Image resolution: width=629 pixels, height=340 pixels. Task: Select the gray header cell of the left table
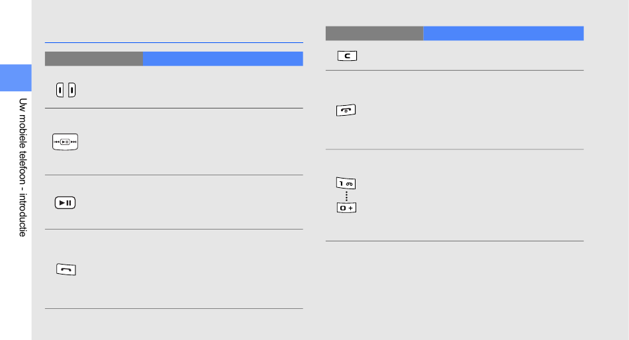click(x=94, y=58)
